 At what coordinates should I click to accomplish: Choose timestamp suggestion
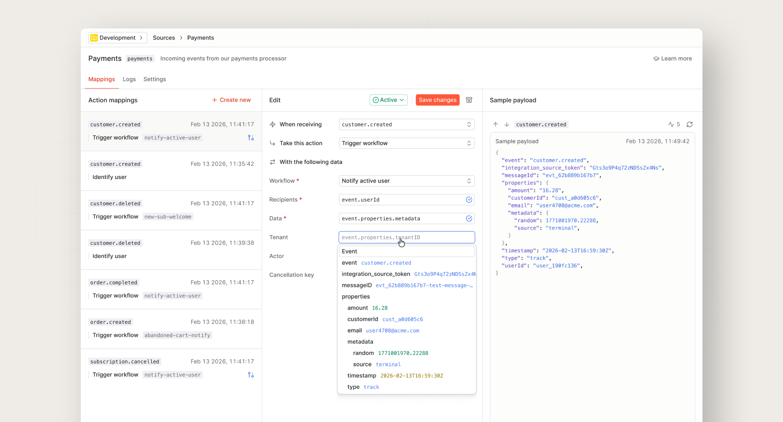click(x=407, y=376)
